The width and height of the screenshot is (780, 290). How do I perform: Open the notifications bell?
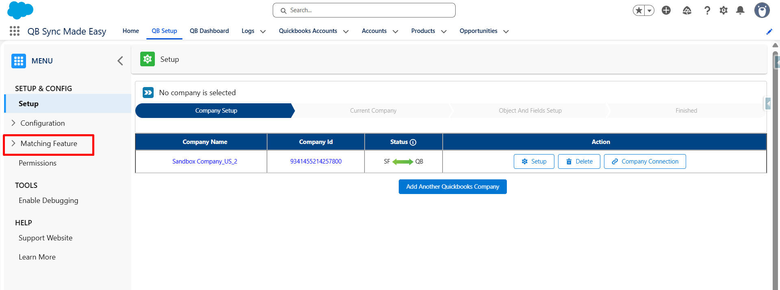(x=740, y=10)
